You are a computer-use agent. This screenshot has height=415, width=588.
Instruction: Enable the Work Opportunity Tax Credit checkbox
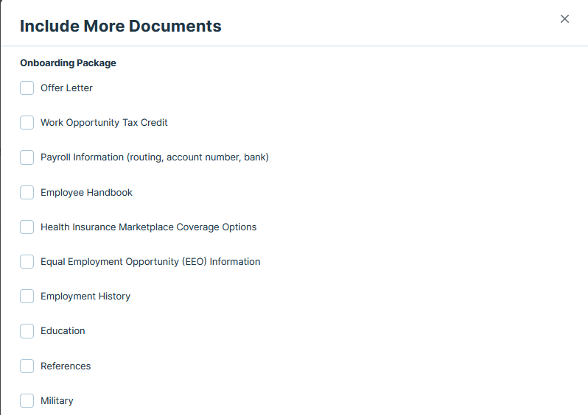coord(27,123)
